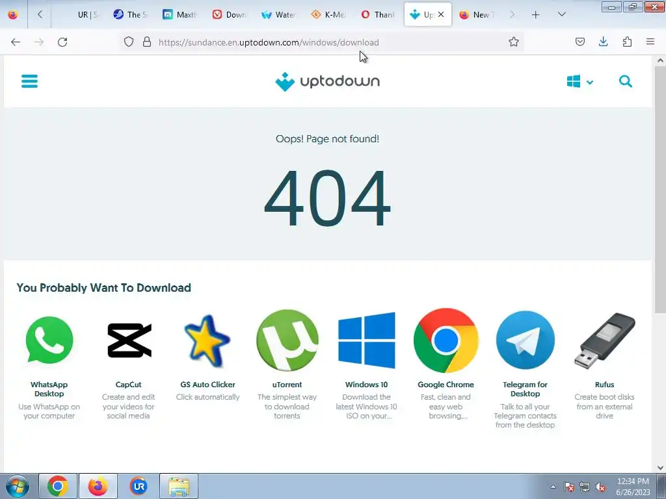Expand the list all tabs dropdown
This screenshot has width=666, height=499.
[x=561, y=15]
